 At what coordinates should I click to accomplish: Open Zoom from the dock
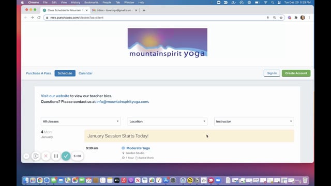pyautogui.click(x=218, y=180)
